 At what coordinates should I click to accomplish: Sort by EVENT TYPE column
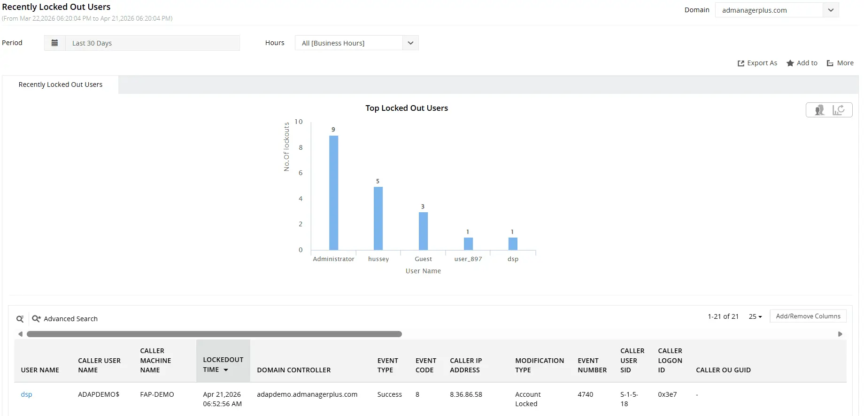click(387, 365)
